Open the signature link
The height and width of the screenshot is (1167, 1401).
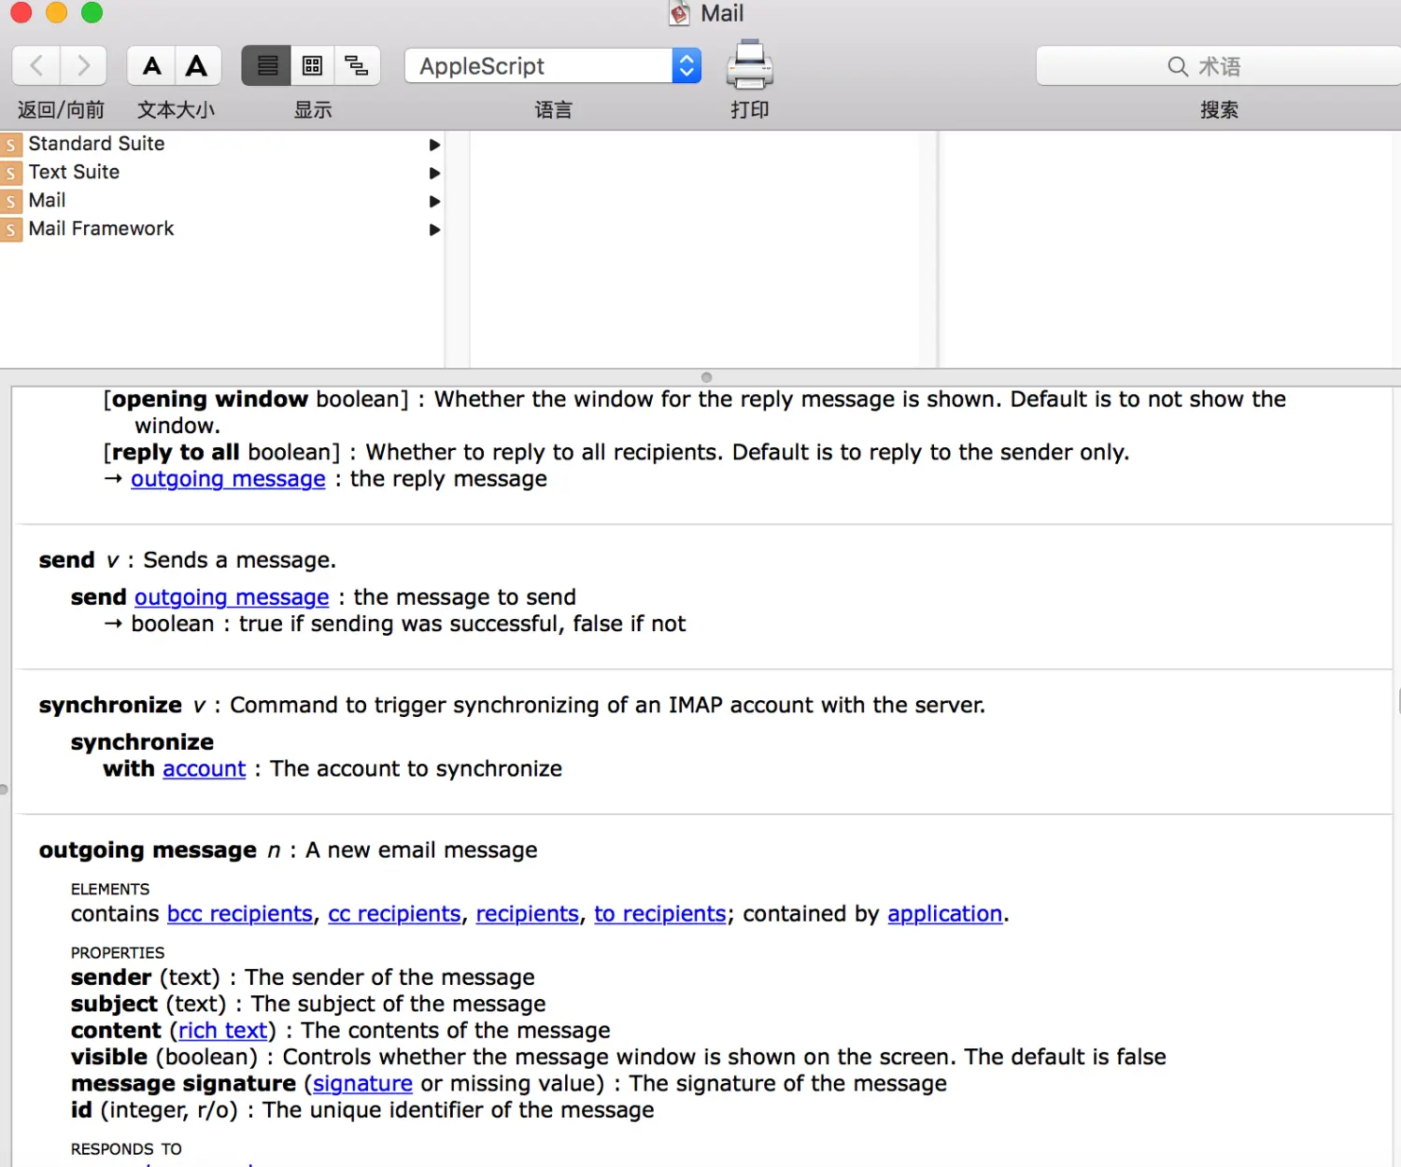coord(362,1084)
